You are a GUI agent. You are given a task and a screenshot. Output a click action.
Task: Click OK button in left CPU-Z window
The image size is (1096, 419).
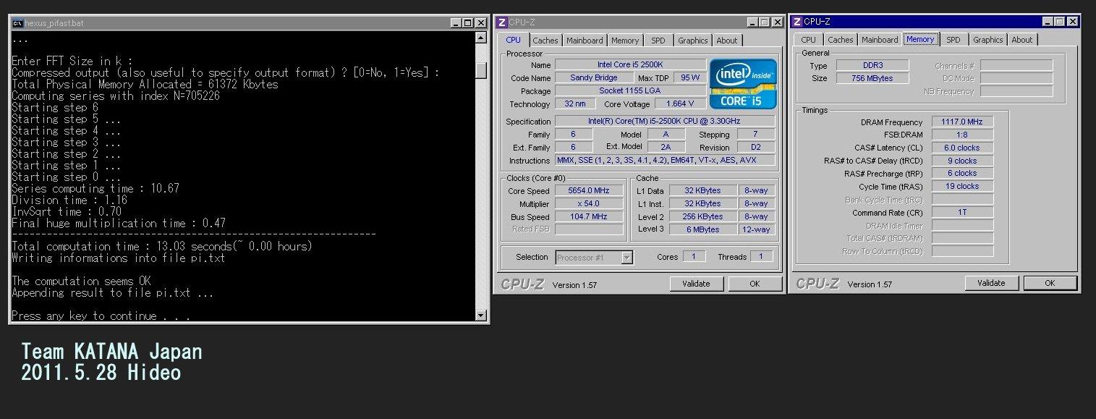point(755,284)
